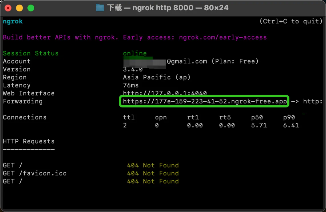The height and width of the screenshot is (212, 326).
Task: Click the green terminal cursor underscore
Action: pyautogui.click(x=303, y=114)
